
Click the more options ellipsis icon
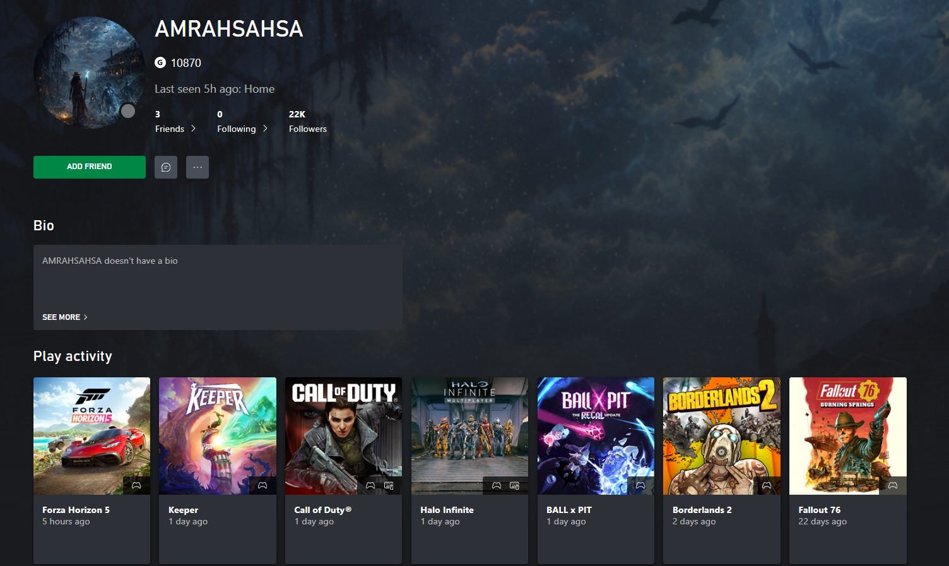point(197,167)
